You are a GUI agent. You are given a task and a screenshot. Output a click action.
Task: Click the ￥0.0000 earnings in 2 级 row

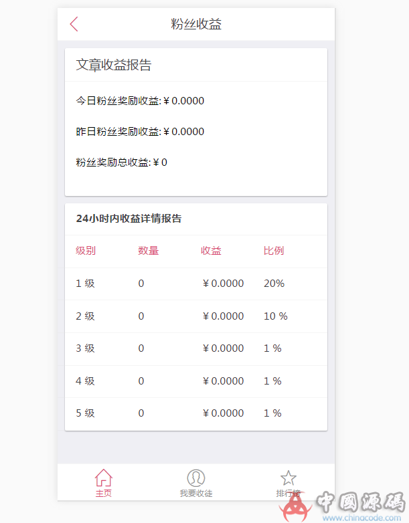223,316
